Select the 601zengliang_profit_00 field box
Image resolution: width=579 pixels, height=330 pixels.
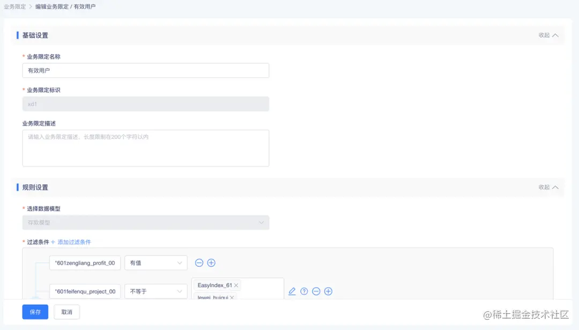pyautogui.click(x=85, y=263)
